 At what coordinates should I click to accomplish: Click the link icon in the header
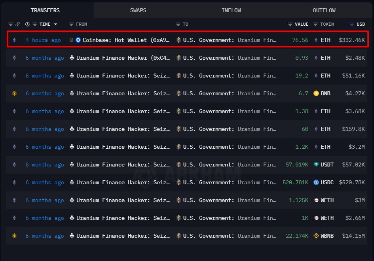point(18,24)
